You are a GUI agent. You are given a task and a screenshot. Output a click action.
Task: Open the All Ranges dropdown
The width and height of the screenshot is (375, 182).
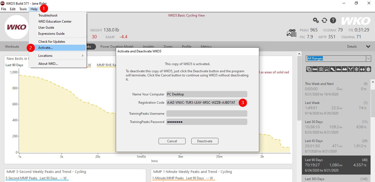[x=338, y=58]
